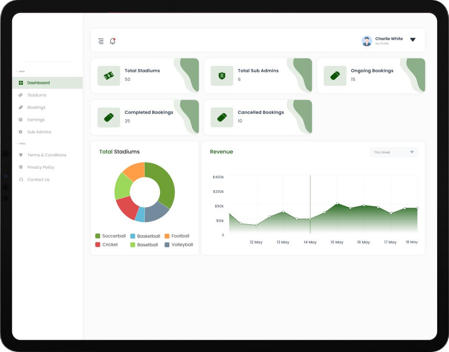Open Stadiums in the sidebar
The height and width of the screenshot is (352, 449).
click(x=36, y=95)
